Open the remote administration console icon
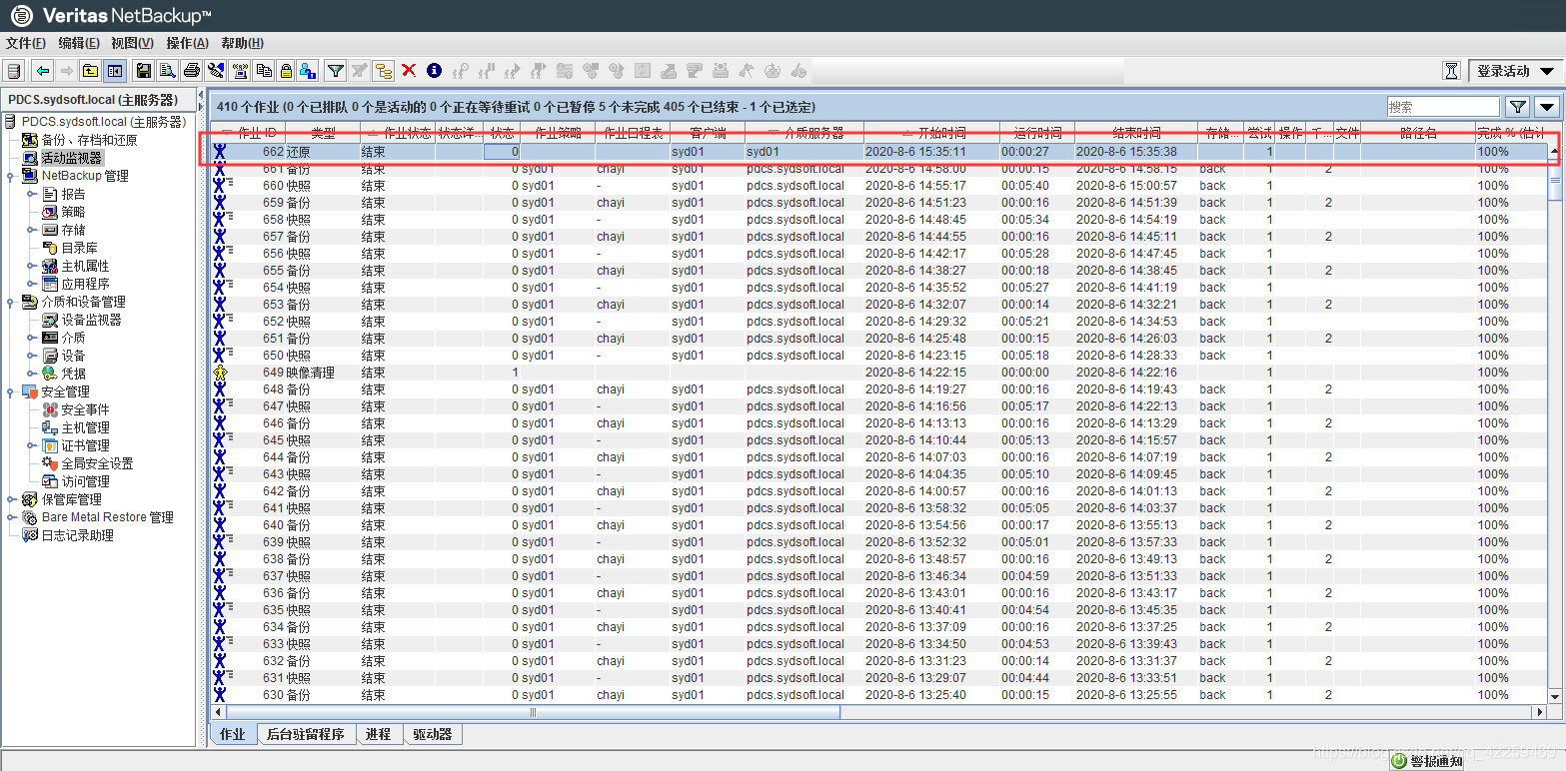Viewport: 1566px width, 771px height. tap(241, 70)
